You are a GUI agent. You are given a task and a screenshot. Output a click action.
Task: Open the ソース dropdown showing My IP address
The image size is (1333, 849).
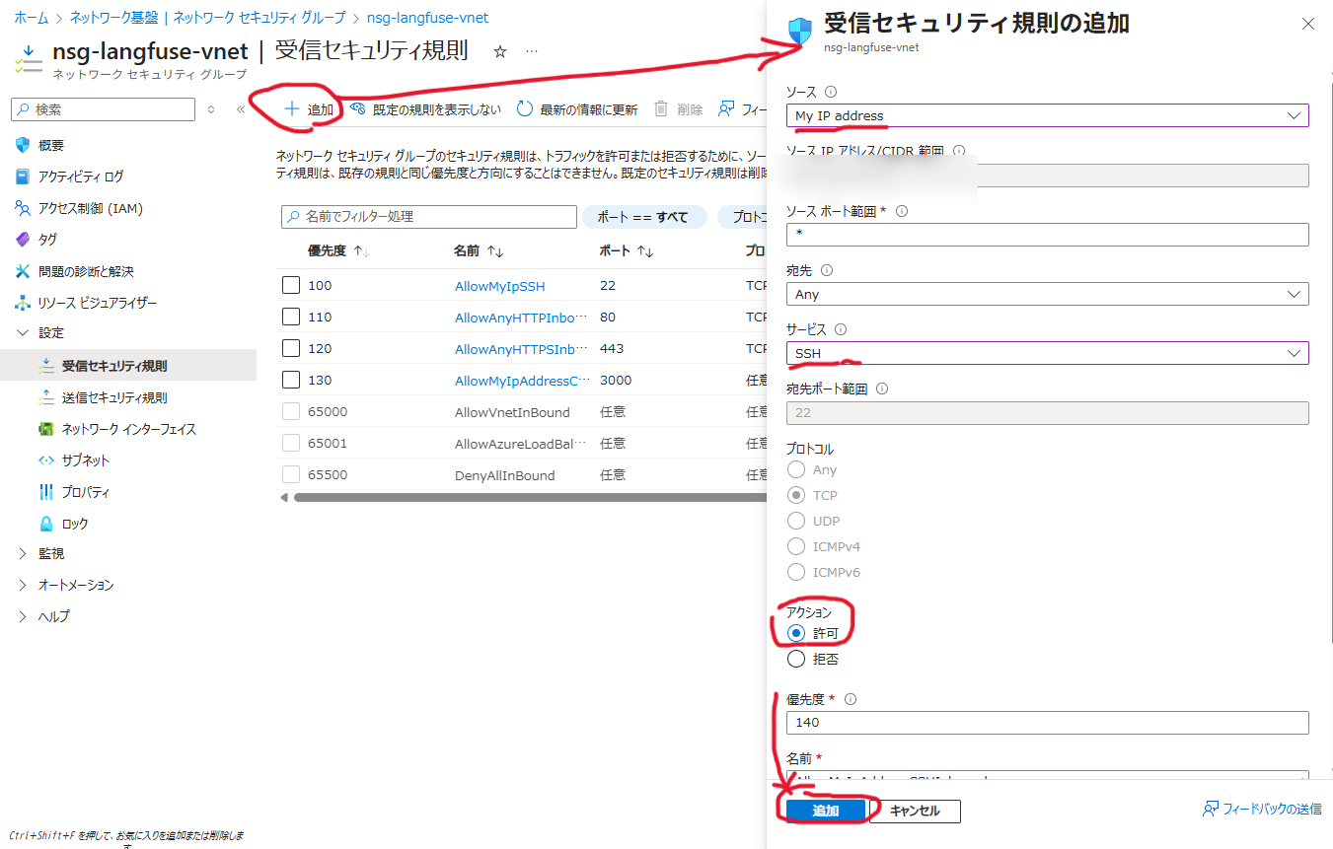click(1047, 115)
